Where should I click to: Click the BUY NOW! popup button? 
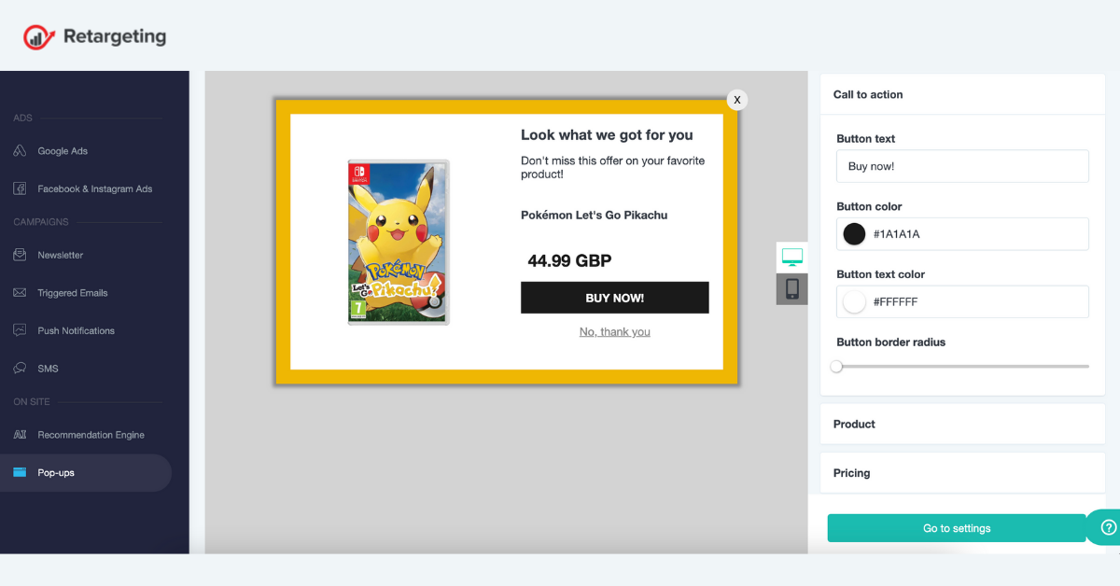click(615, 298)
